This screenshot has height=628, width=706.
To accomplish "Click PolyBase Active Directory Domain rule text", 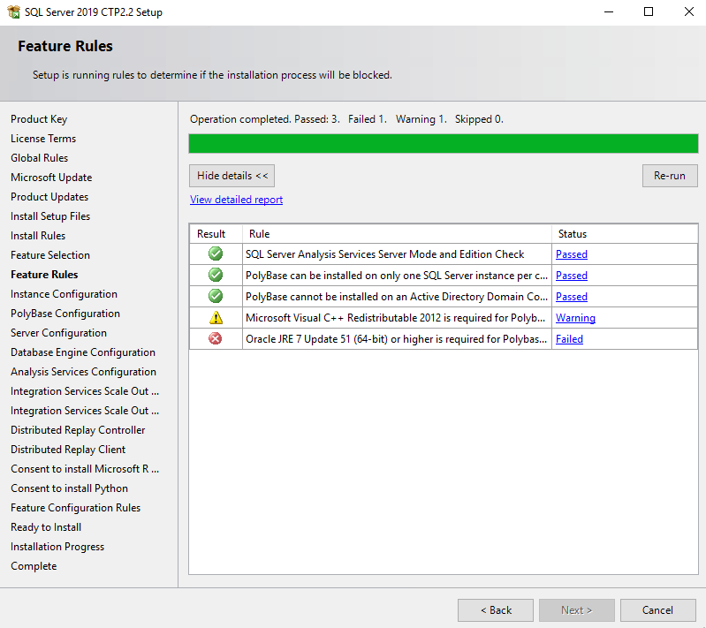I will 397,297.
